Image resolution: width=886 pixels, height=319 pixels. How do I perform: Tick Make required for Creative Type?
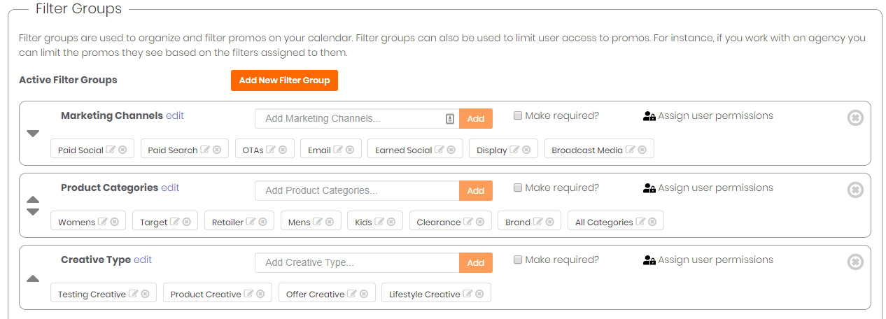[518, 260]
